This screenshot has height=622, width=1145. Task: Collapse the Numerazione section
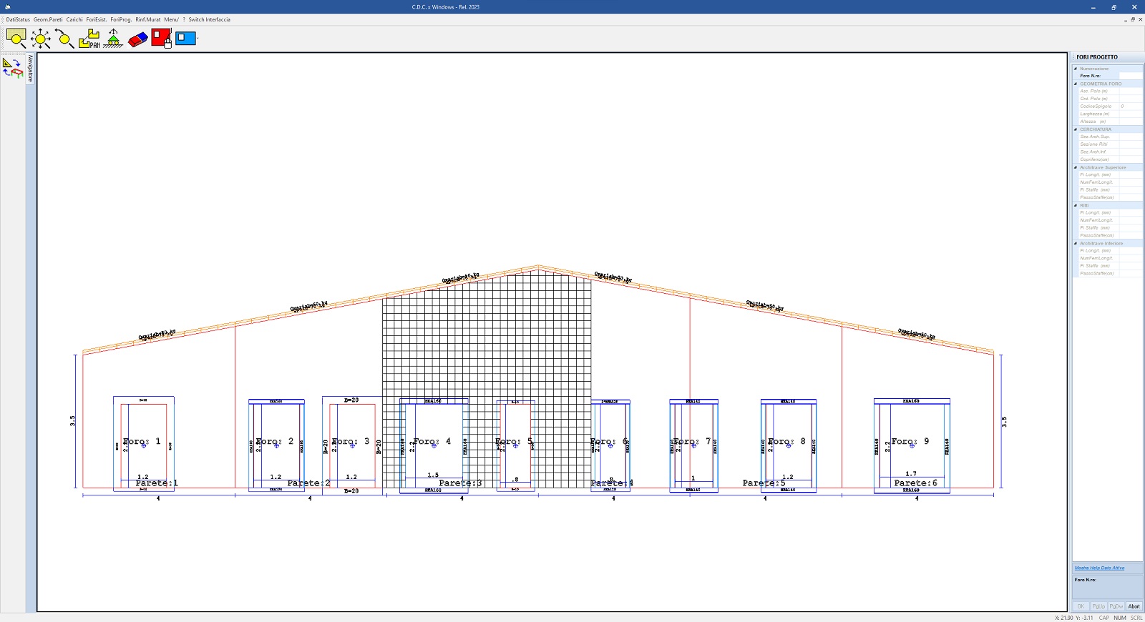click(1075, 69)
